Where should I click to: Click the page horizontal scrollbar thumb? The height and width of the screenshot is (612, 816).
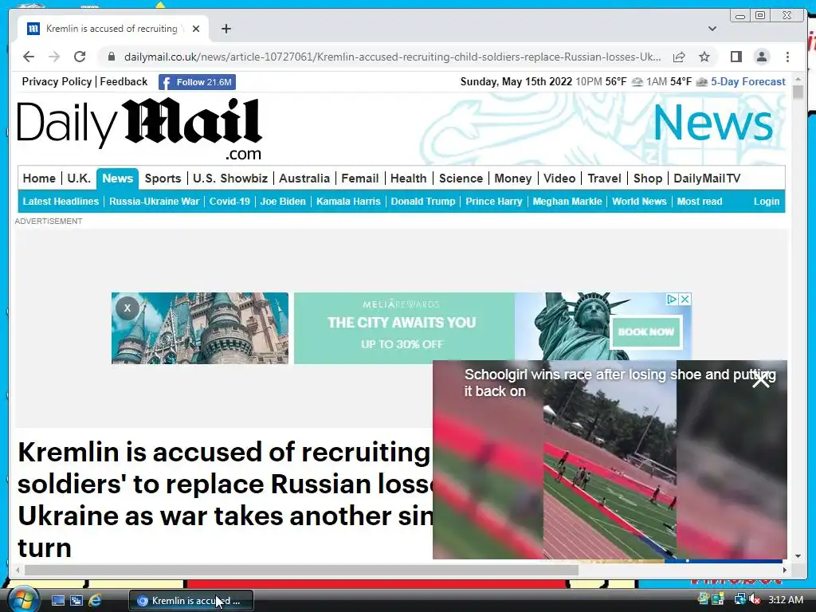302,570
